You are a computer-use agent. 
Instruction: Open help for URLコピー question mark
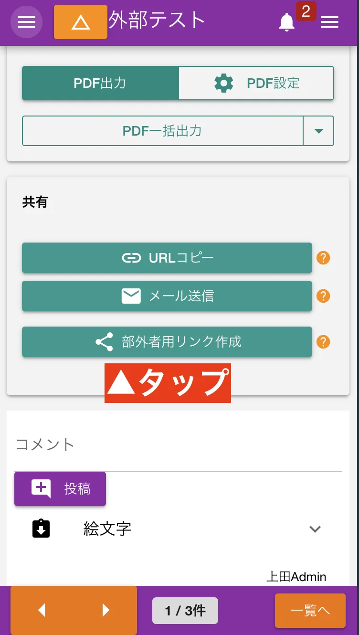pos(323,258)
